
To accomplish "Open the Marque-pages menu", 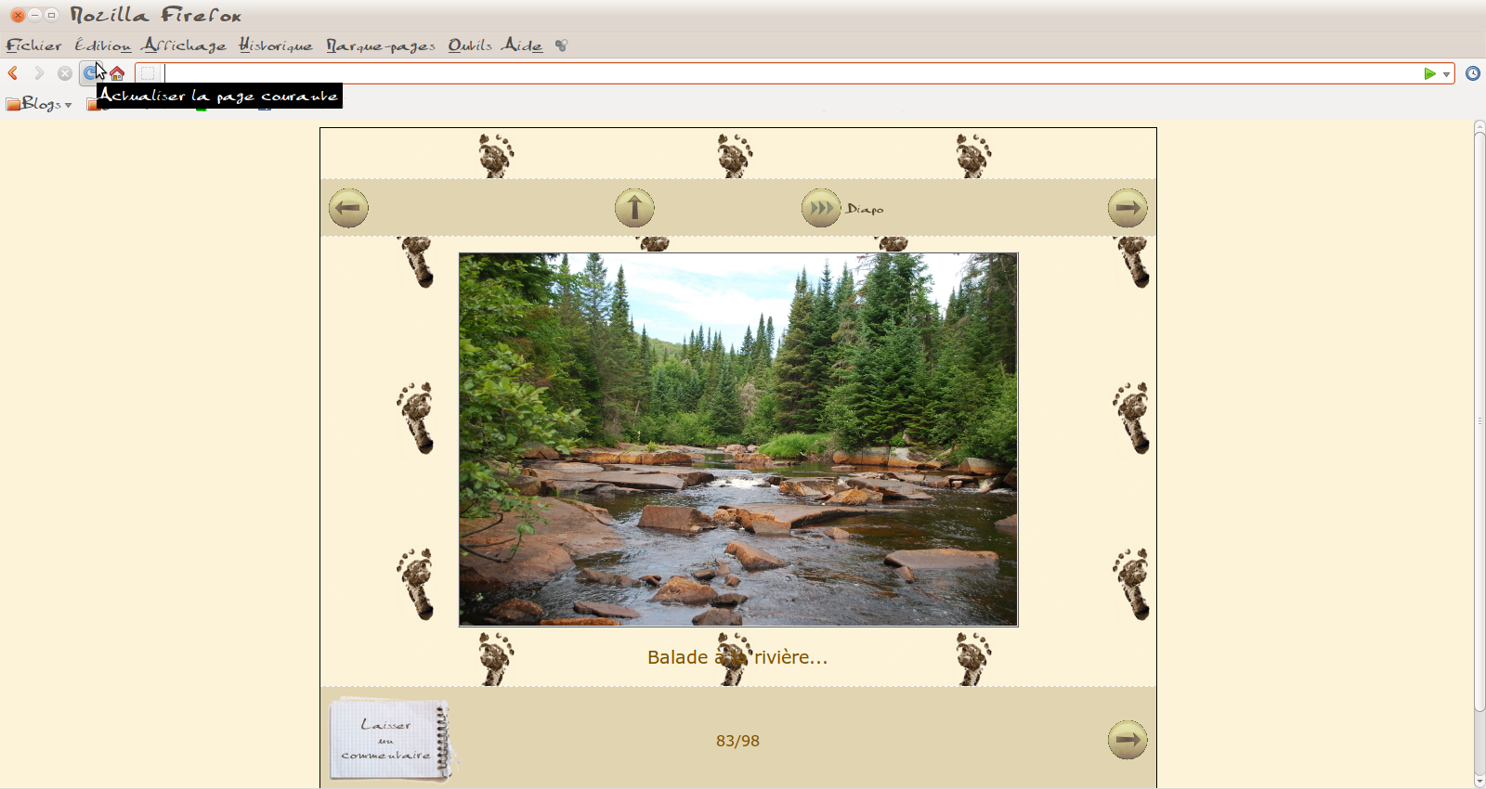I will [380, 45].
